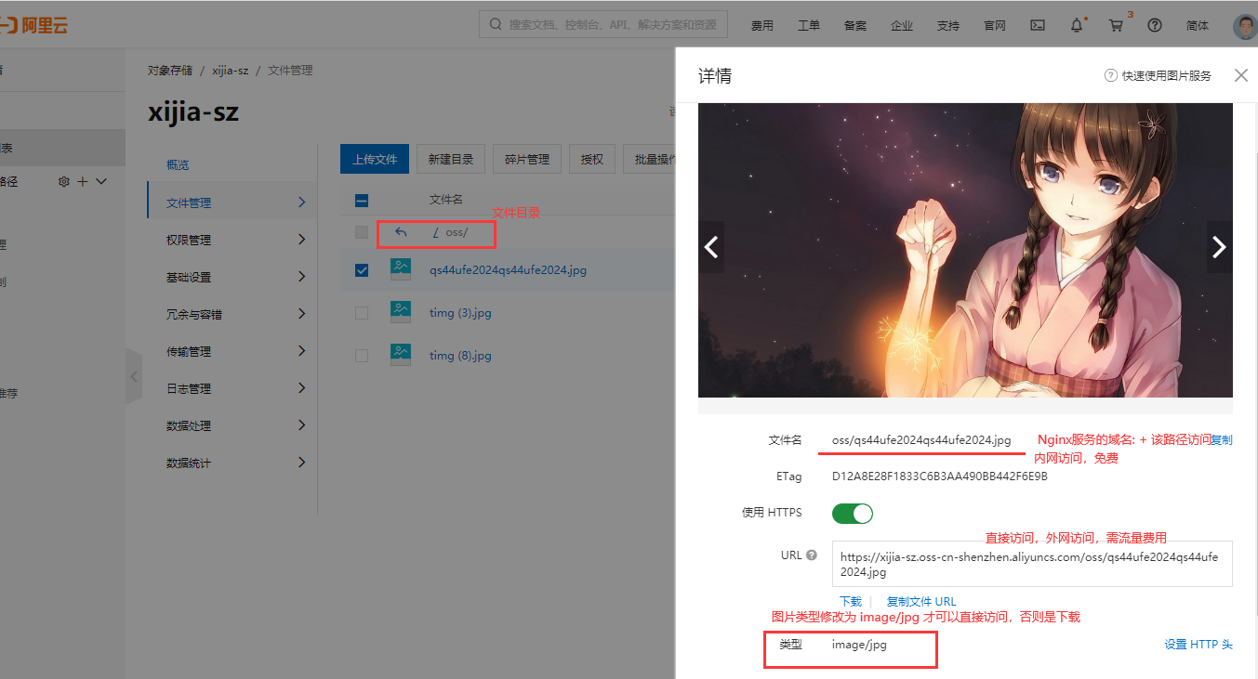The image size is (1258, 679).
Task: Expand the 日志管理 chevron
Action: (301, 387)
